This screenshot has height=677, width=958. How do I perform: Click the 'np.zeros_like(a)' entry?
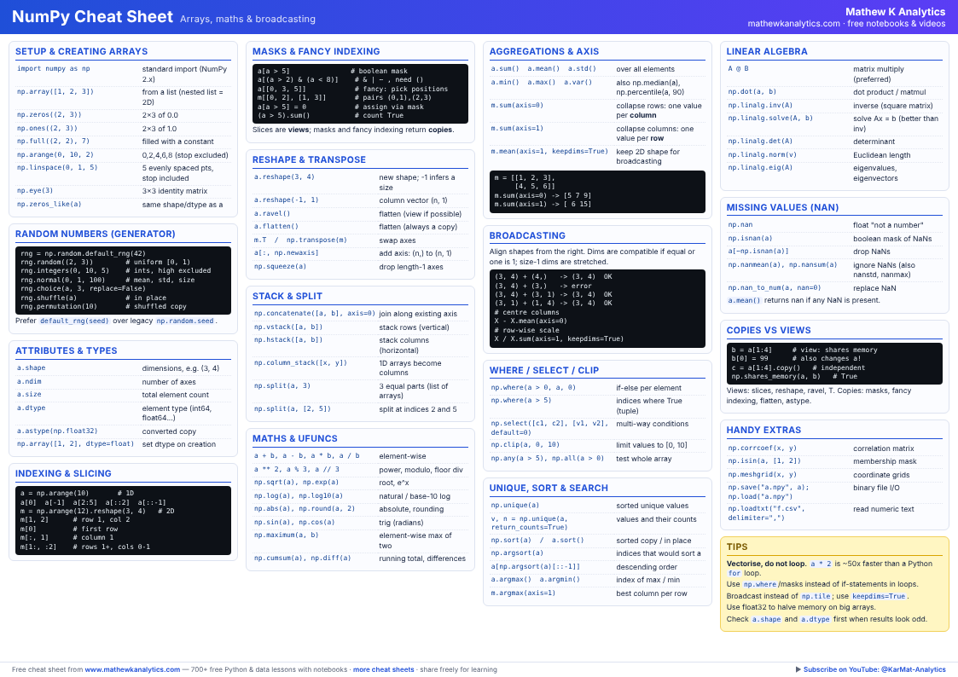pyautogui.click(x=49, y=204)
